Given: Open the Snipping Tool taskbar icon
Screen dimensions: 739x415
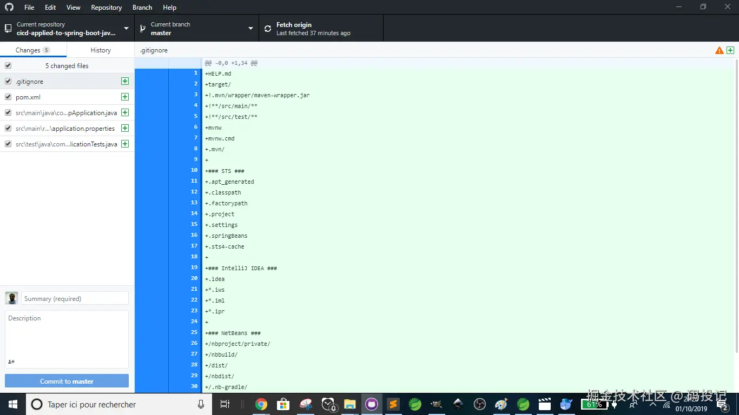Looking at the screenshot, I should pyautogui.click(x=306, y=404).
